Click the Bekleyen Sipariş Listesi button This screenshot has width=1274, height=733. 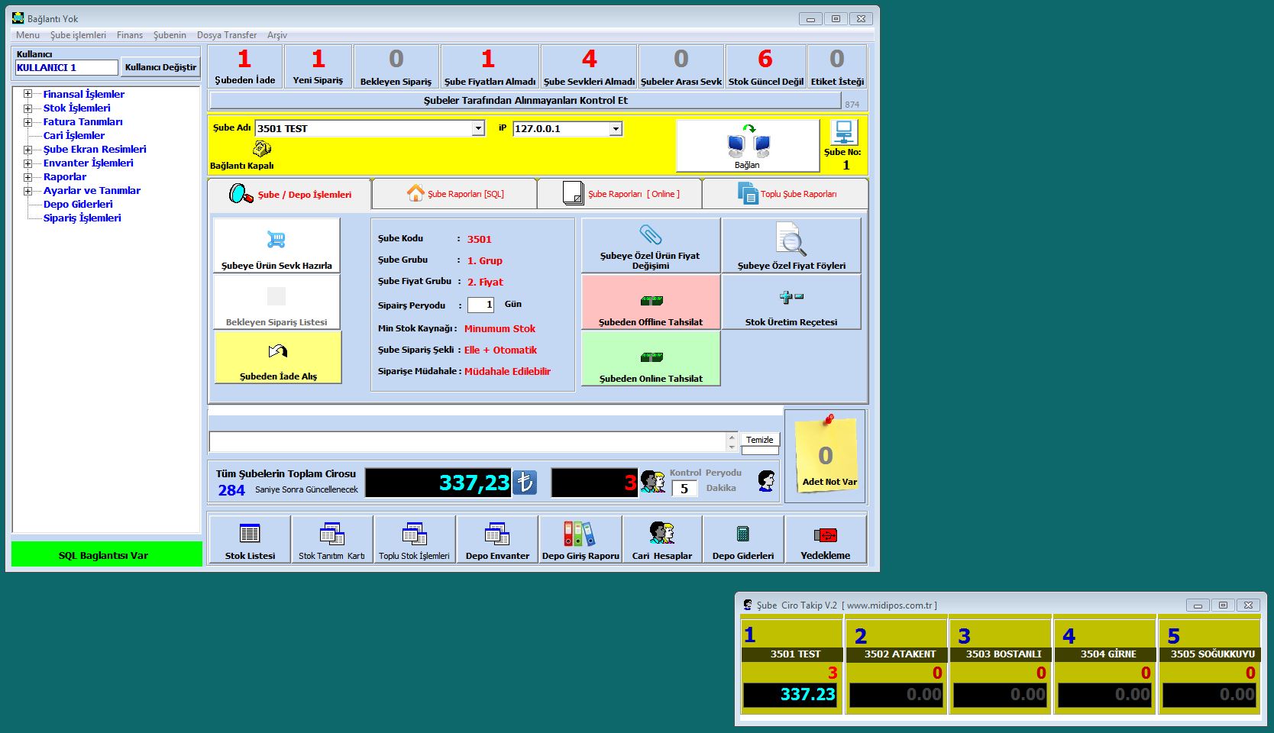(276, 302)
